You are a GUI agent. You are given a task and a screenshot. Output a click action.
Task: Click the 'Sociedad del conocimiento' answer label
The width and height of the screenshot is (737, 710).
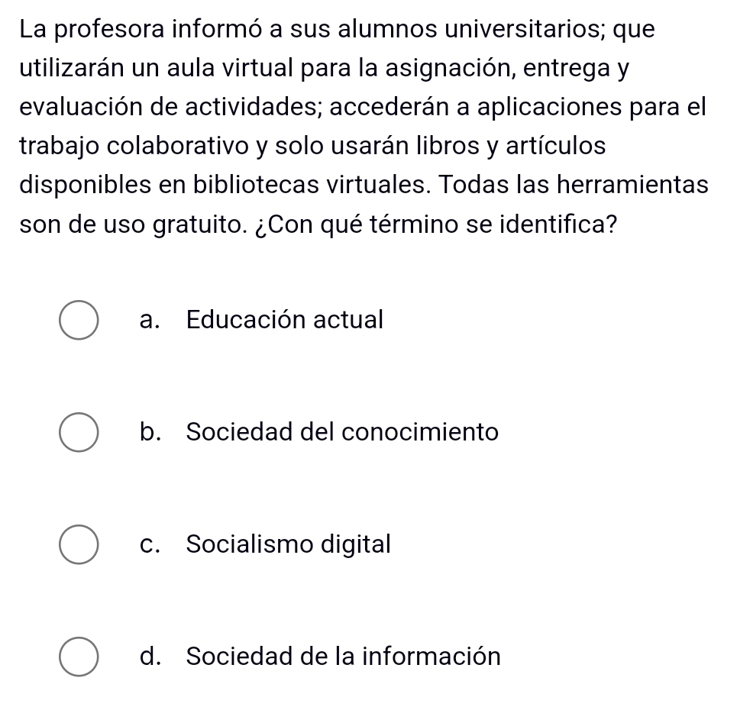click(343, 432)
